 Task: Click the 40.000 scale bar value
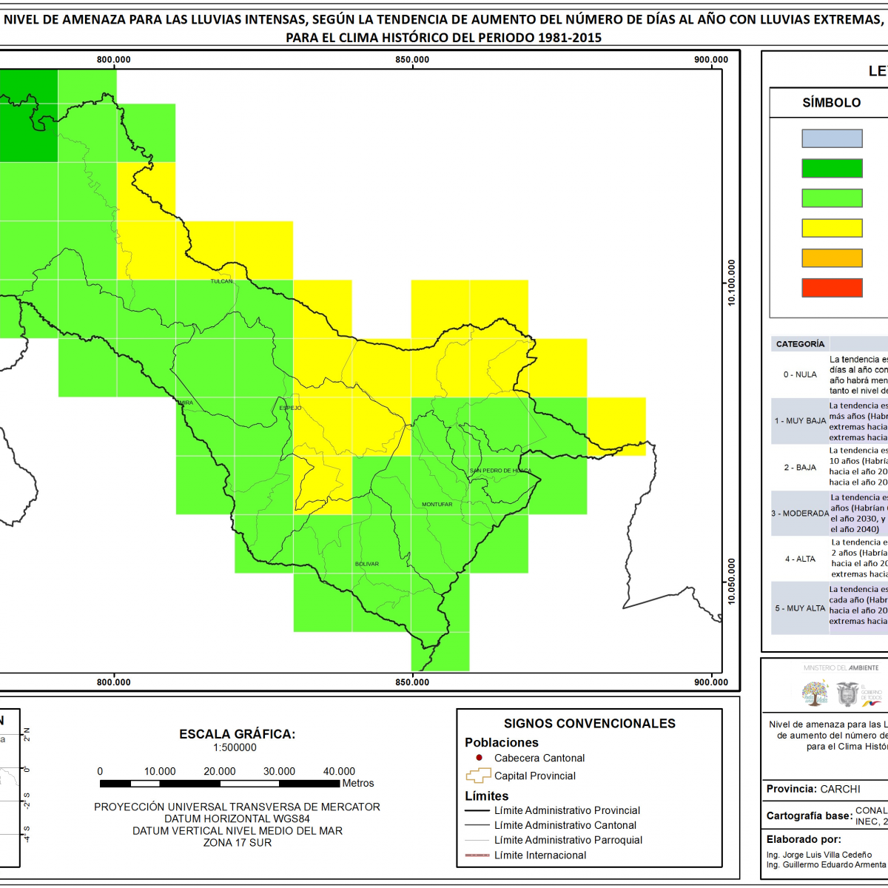[x=339, y=771]
